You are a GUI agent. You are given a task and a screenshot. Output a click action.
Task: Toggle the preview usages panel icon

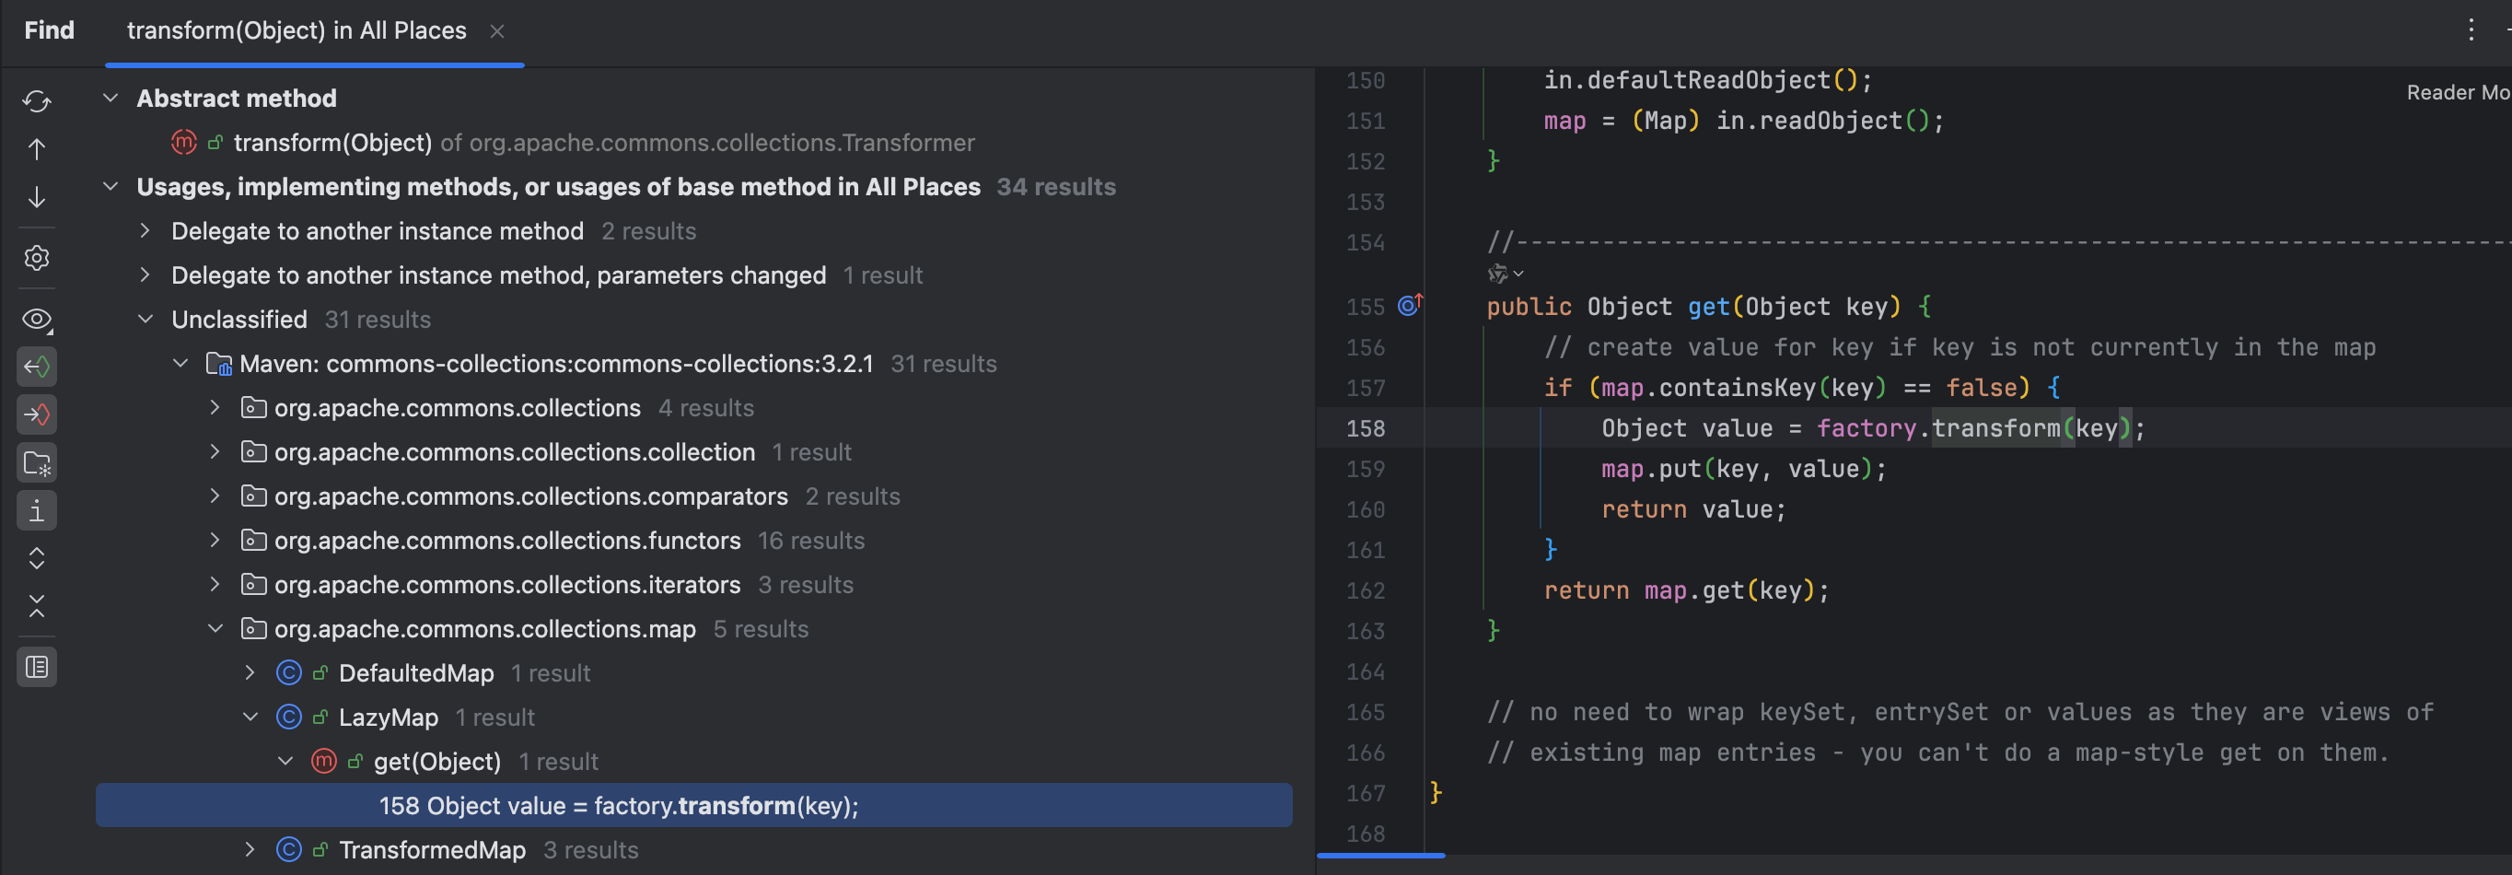pos(37,667)
